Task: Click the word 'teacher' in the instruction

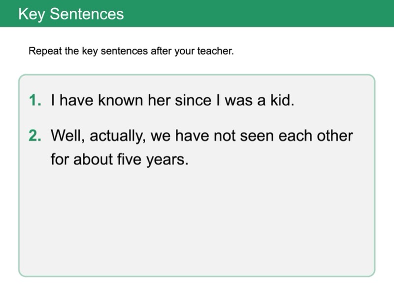Action: (x=216, y=51)
